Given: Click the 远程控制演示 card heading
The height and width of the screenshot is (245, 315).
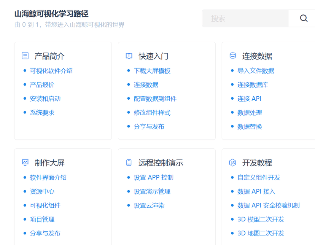Looking at the screenshot, I should (x=161, y=163).
